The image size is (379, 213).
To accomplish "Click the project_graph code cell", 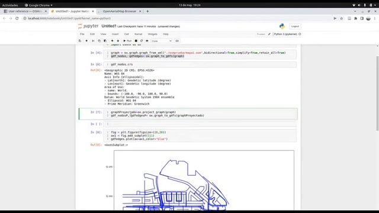I will [x=200, y=114].
